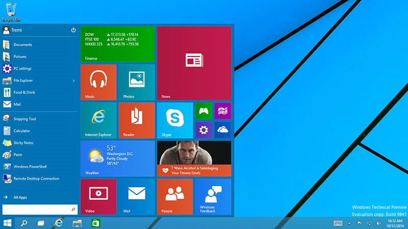Launch Internet Explorer from the taskbar
408x229 pixels.
pos(59,223)
